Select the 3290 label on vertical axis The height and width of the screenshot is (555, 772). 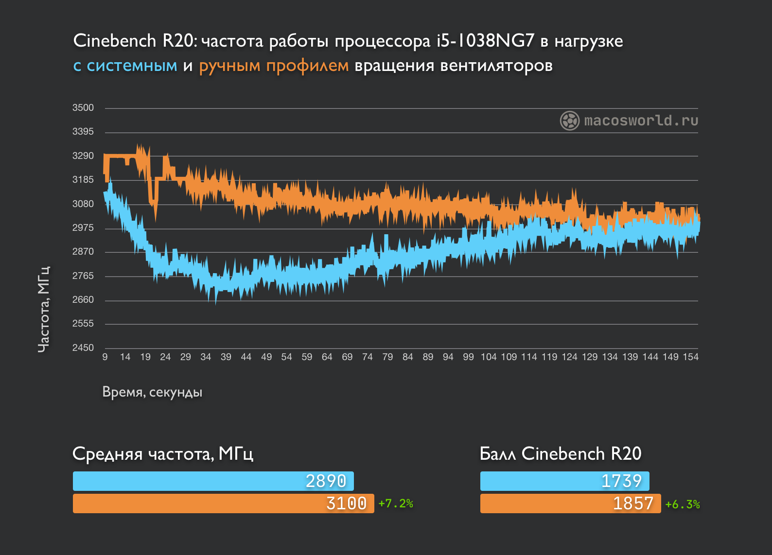click(x=83, y=156)
